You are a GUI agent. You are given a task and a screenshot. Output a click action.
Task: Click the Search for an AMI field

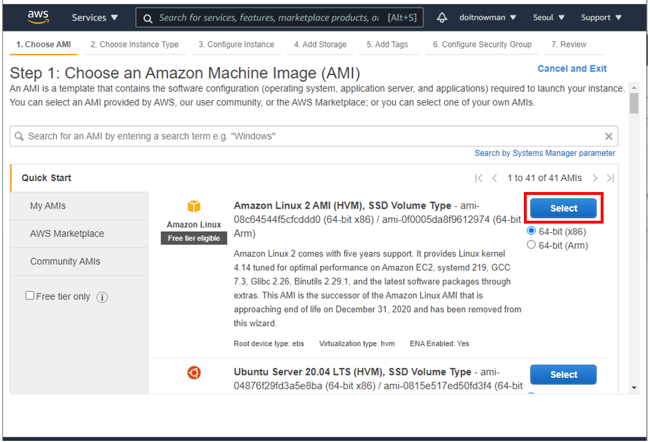pos(314,136)
